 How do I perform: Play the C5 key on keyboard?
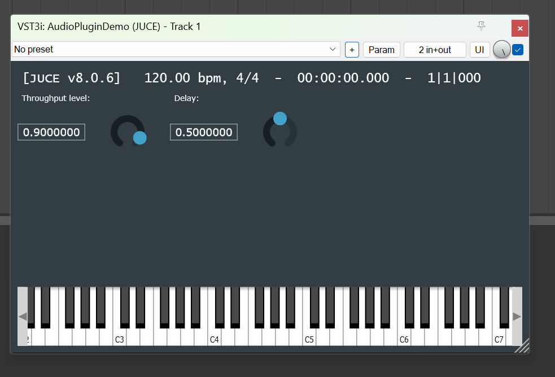(309, 337)
